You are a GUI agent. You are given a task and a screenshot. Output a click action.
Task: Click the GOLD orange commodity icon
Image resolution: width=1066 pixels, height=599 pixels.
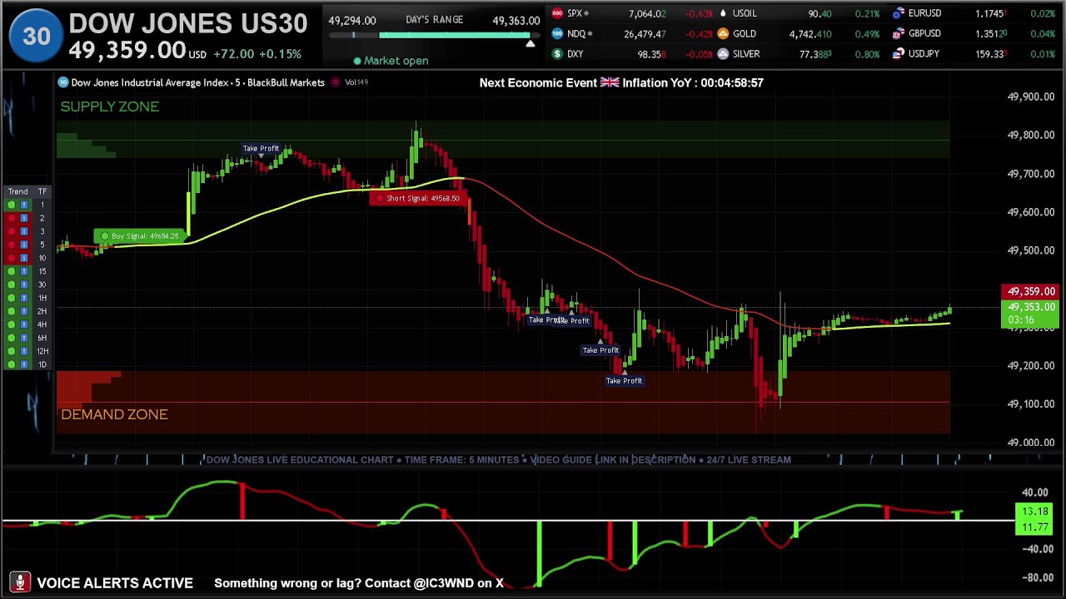coord(723,34)
